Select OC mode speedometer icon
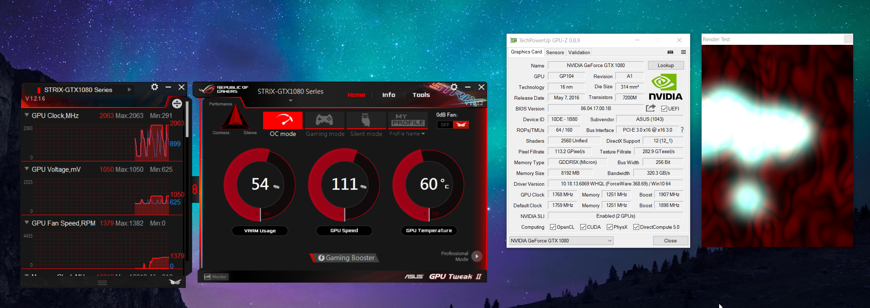The width and height of the screenshot is (870, 308). tap(283, 120)
